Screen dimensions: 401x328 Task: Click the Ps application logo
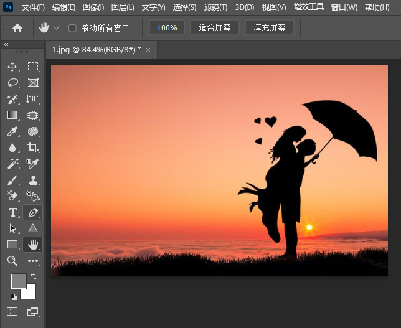(x=8, y=7)
